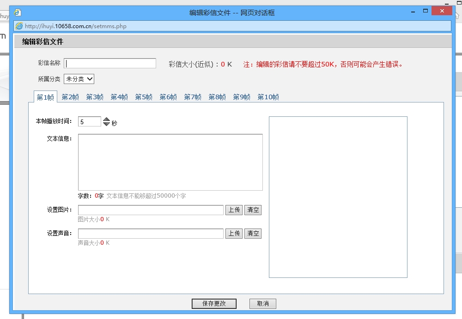This screenshot has width=462, height=319.
Task: Click the 设置声音 file path field
Action: pos(151,234)
